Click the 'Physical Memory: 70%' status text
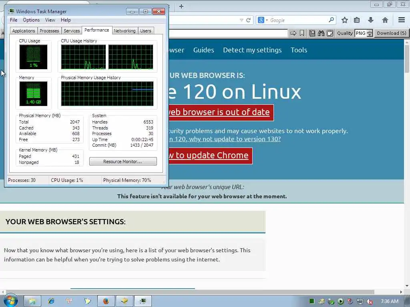Screen dimensions: 410x307 127,180
